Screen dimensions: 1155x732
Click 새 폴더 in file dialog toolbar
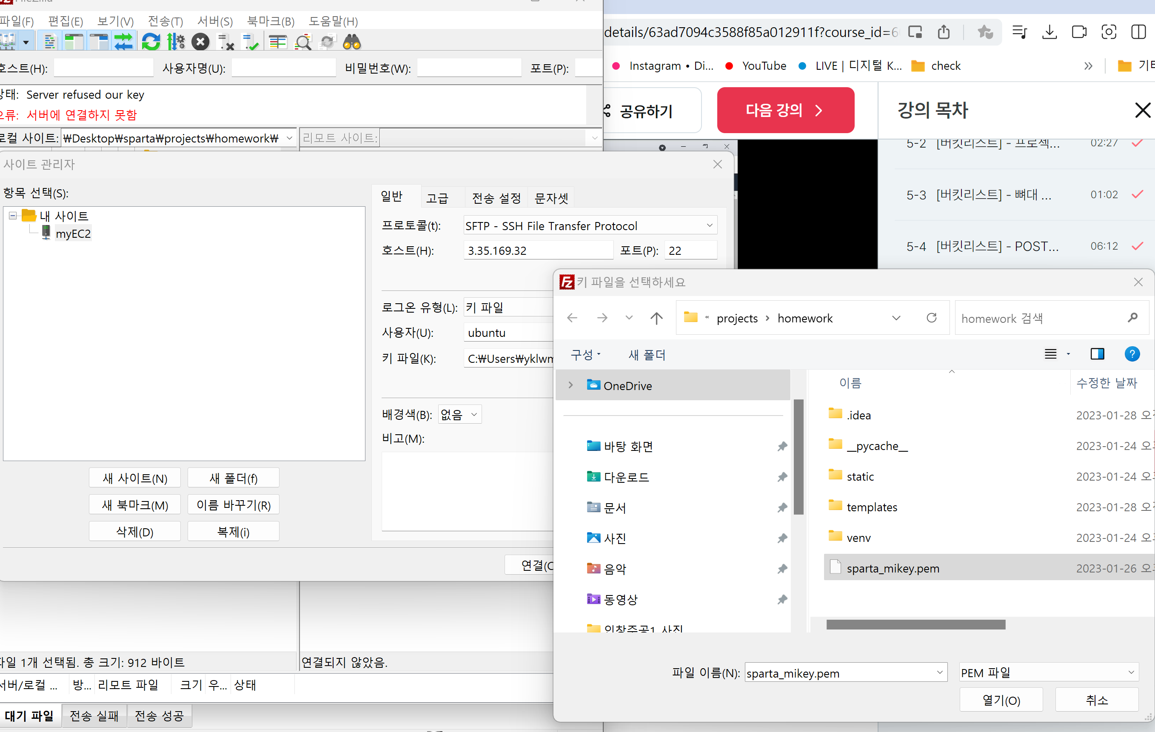pyautogui.click(x=647, y=355)
